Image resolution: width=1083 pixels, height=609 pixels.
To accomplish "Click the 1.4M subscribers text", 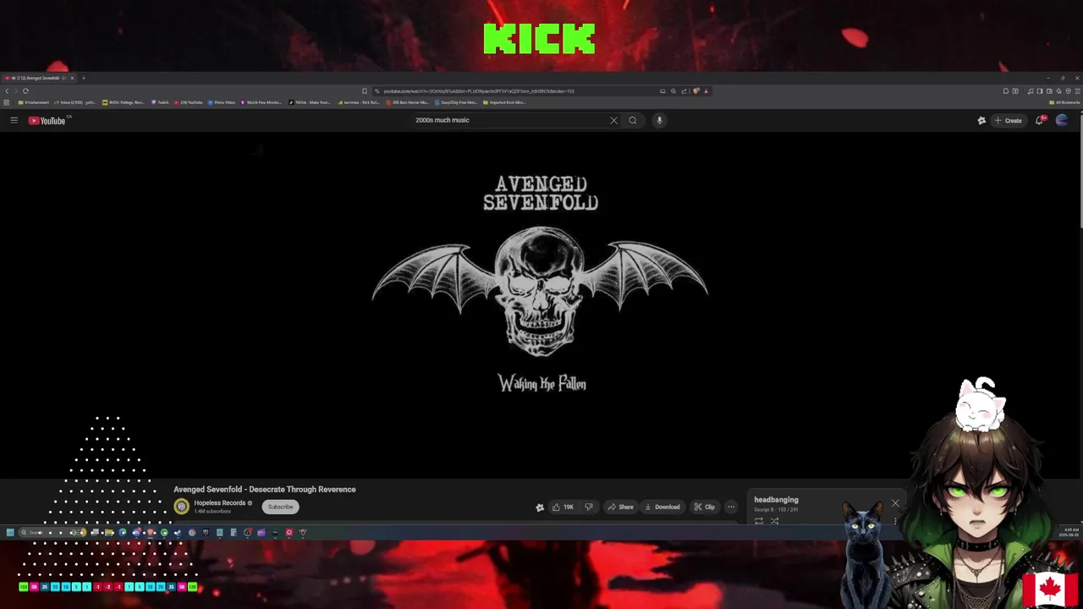I will coord(212,512).
